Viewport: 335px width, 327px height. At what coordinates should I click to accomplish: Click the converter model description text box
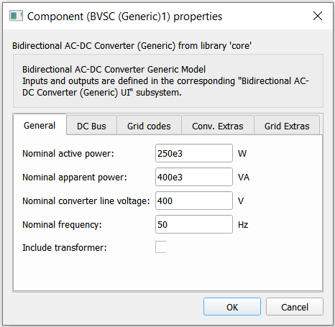coord(168,81)
